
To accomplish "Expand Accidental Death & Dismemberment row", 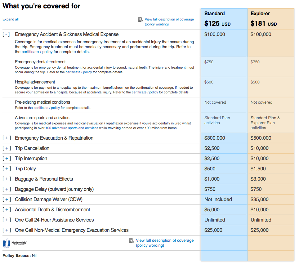I will [6, 210].
